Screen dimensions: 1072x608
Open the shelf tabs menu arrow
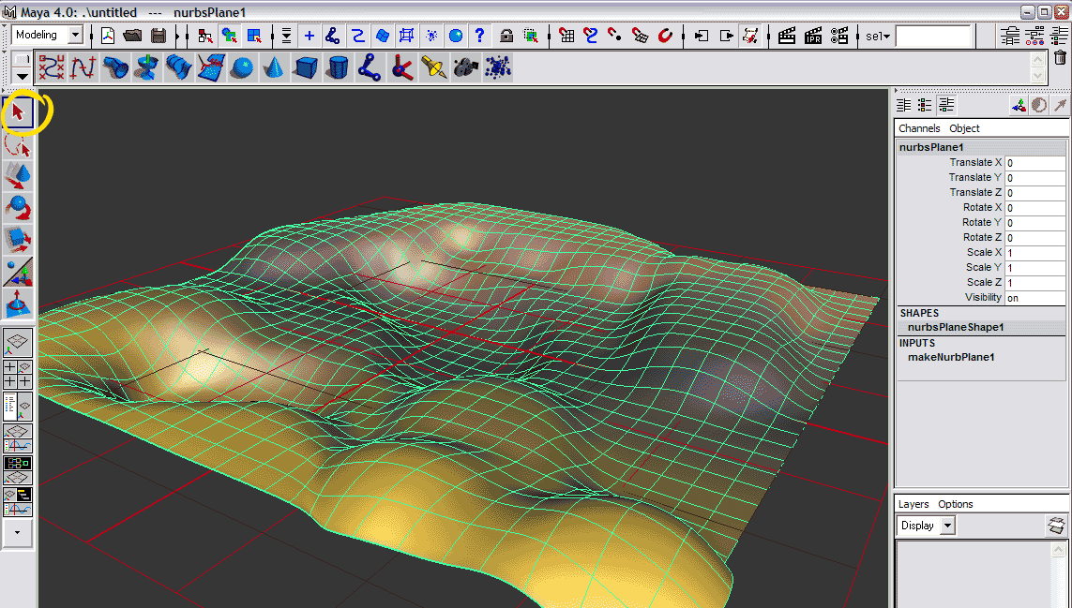[22, 76]
